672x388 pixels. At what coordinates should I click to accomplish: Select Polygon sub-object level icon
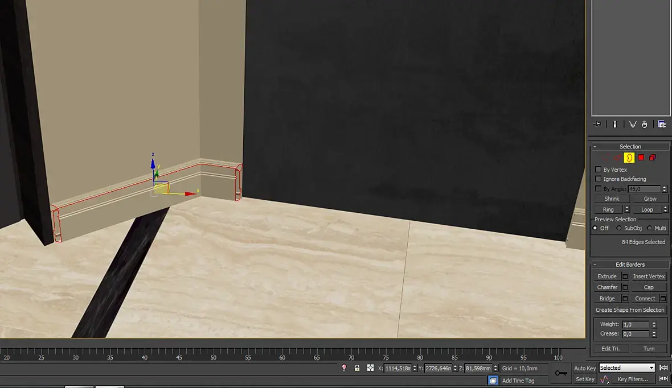coord(641,158)
